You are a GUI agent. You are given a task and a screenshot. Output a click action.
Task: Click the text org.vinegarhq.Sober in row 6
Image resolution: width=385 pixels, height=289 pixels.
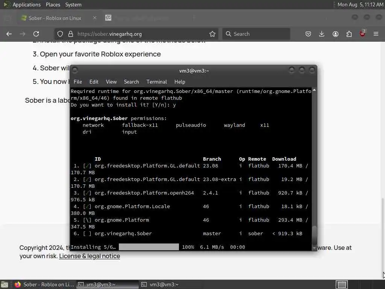pos(123,233)
